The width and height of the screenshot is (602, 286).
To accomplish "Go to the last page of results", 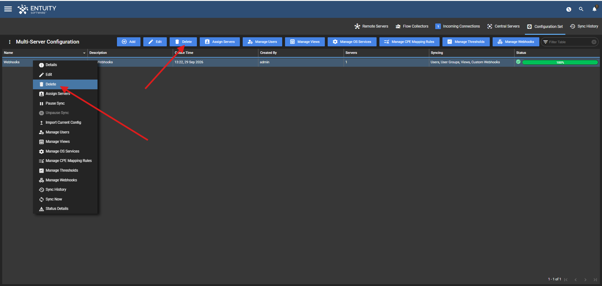I will [595, 280].
